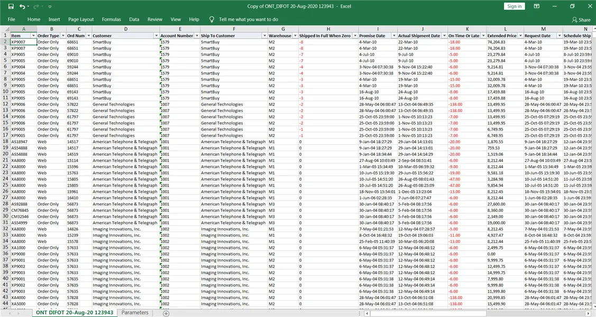Viewport: 596px width, 317px height.
Task: Switch to the Parameters sheet tab
Action: point(134,312)
